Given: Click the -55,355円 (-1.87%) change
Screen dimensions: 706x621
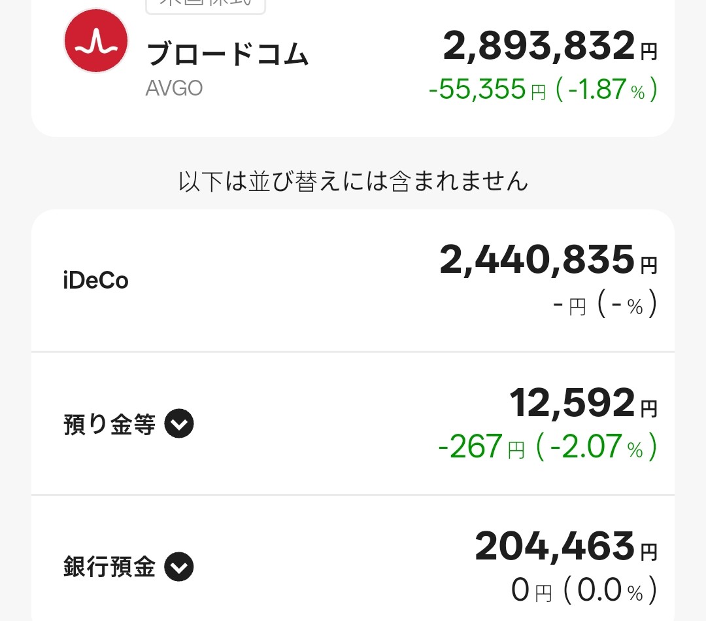Looking at the screenshot, I should click(543, 90).
